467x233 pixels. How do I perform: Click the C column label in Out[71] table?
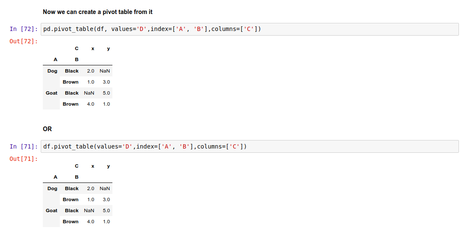76,166
